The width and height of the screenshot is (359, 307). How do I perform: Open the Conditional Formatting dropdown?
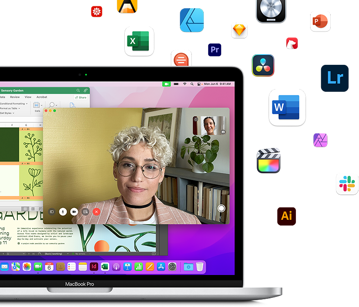[14, 104]
